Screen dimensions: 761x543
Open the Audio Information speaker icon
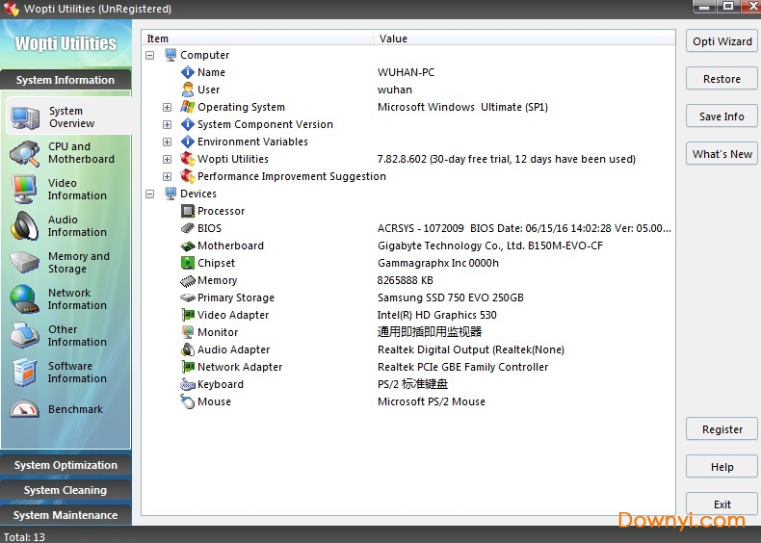tap(24, 226)
